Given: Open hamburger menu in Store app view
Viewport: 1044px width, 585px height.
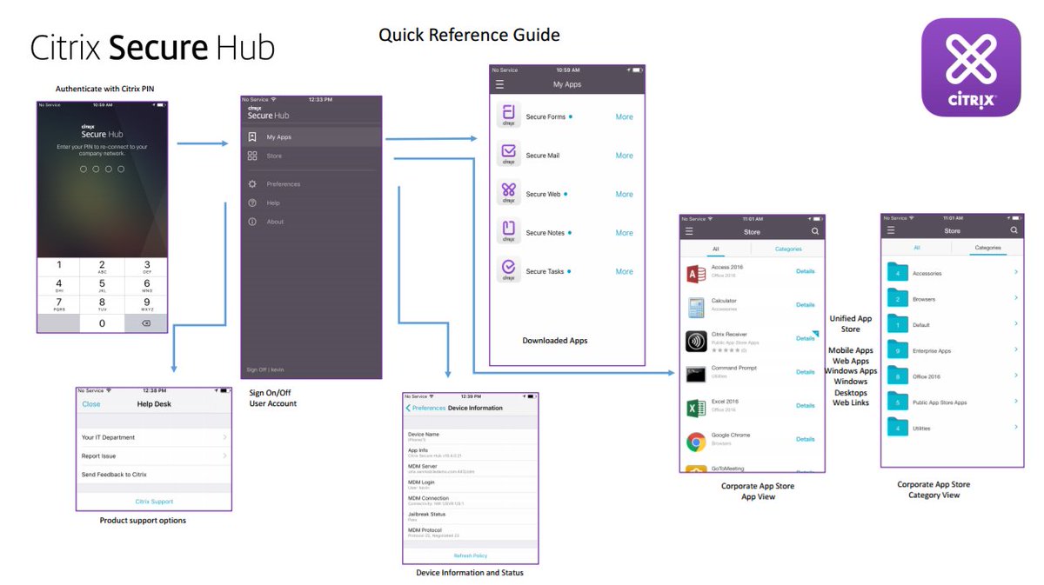Looking at the screenshot, I should click(689, 231).
